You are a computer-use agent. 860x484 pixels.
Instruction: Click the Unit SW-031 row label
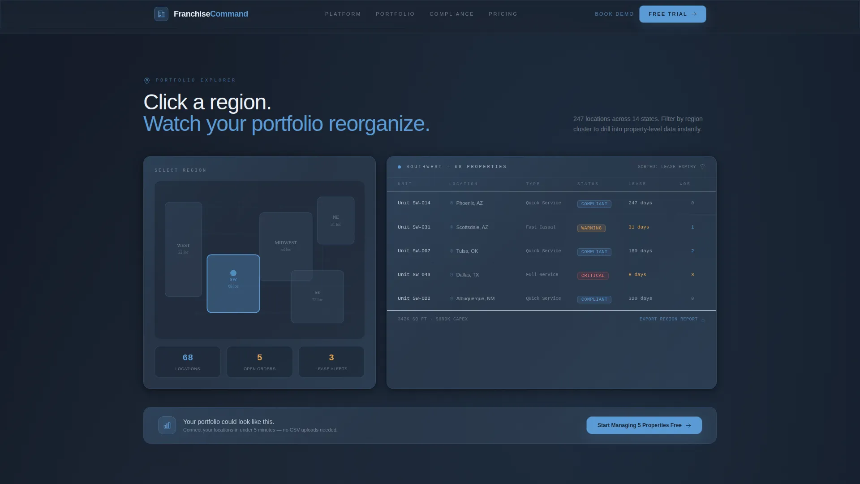click(414, 227)
